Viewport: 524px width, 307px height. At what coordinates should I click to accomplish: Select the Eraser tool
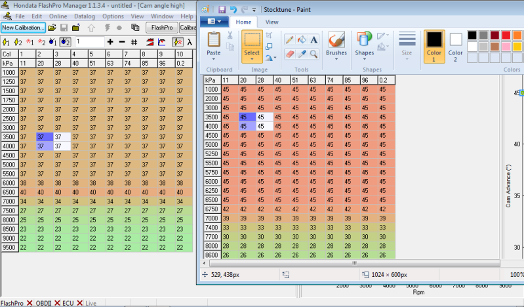(x=289, y=54)
